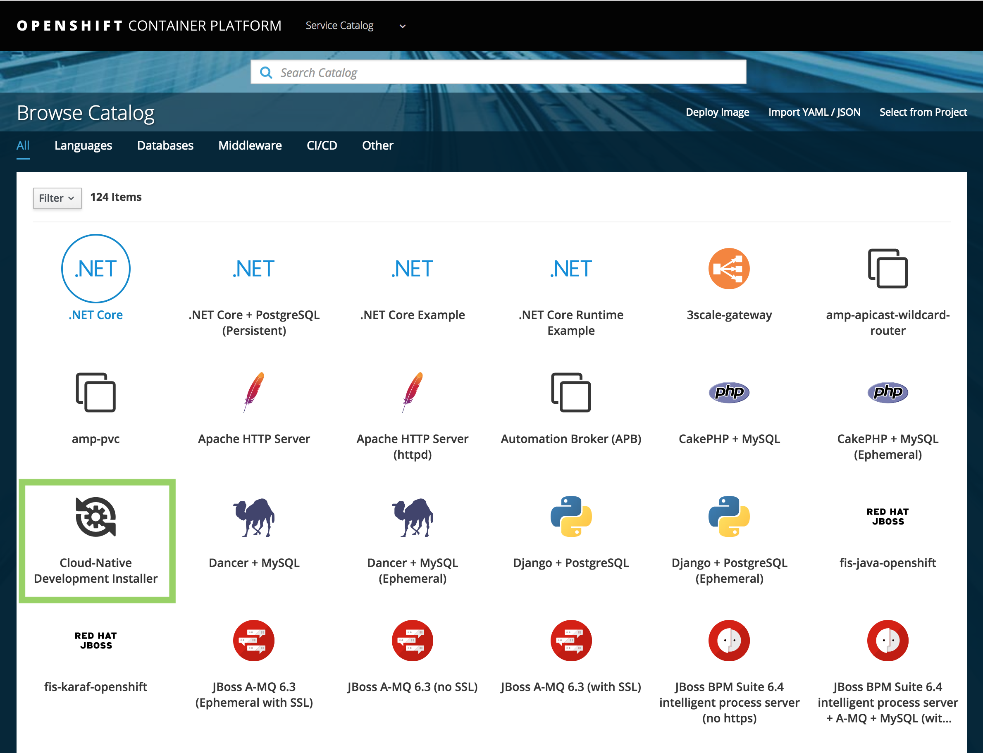
Task: Choose Select from Project link
Action: 923,112
